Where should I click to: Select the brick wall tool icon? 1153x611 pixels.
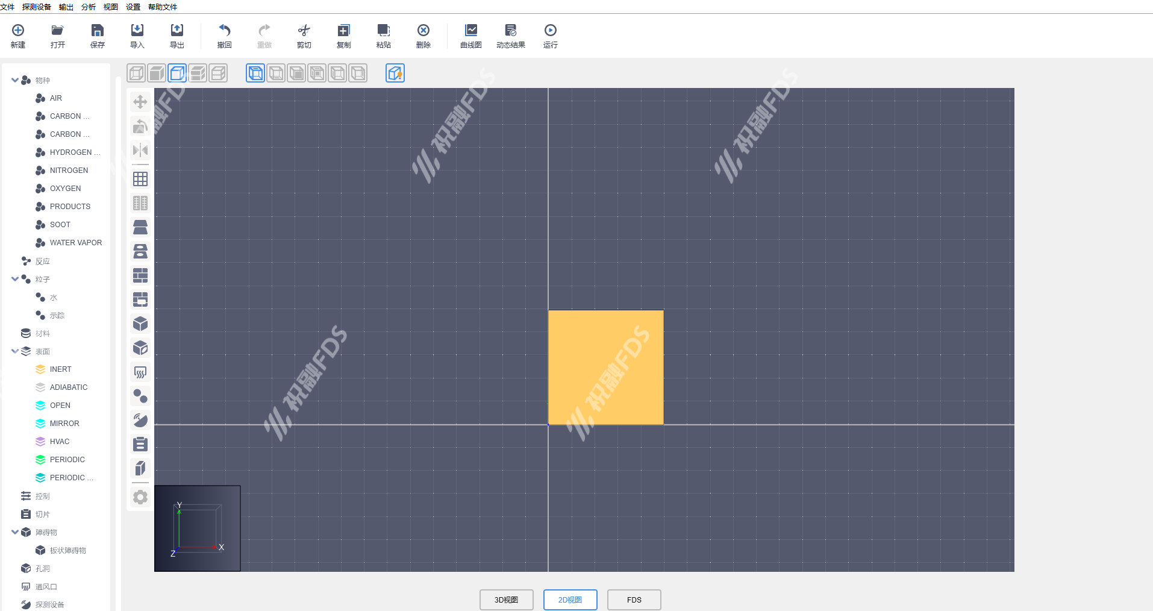coord(140,275)
